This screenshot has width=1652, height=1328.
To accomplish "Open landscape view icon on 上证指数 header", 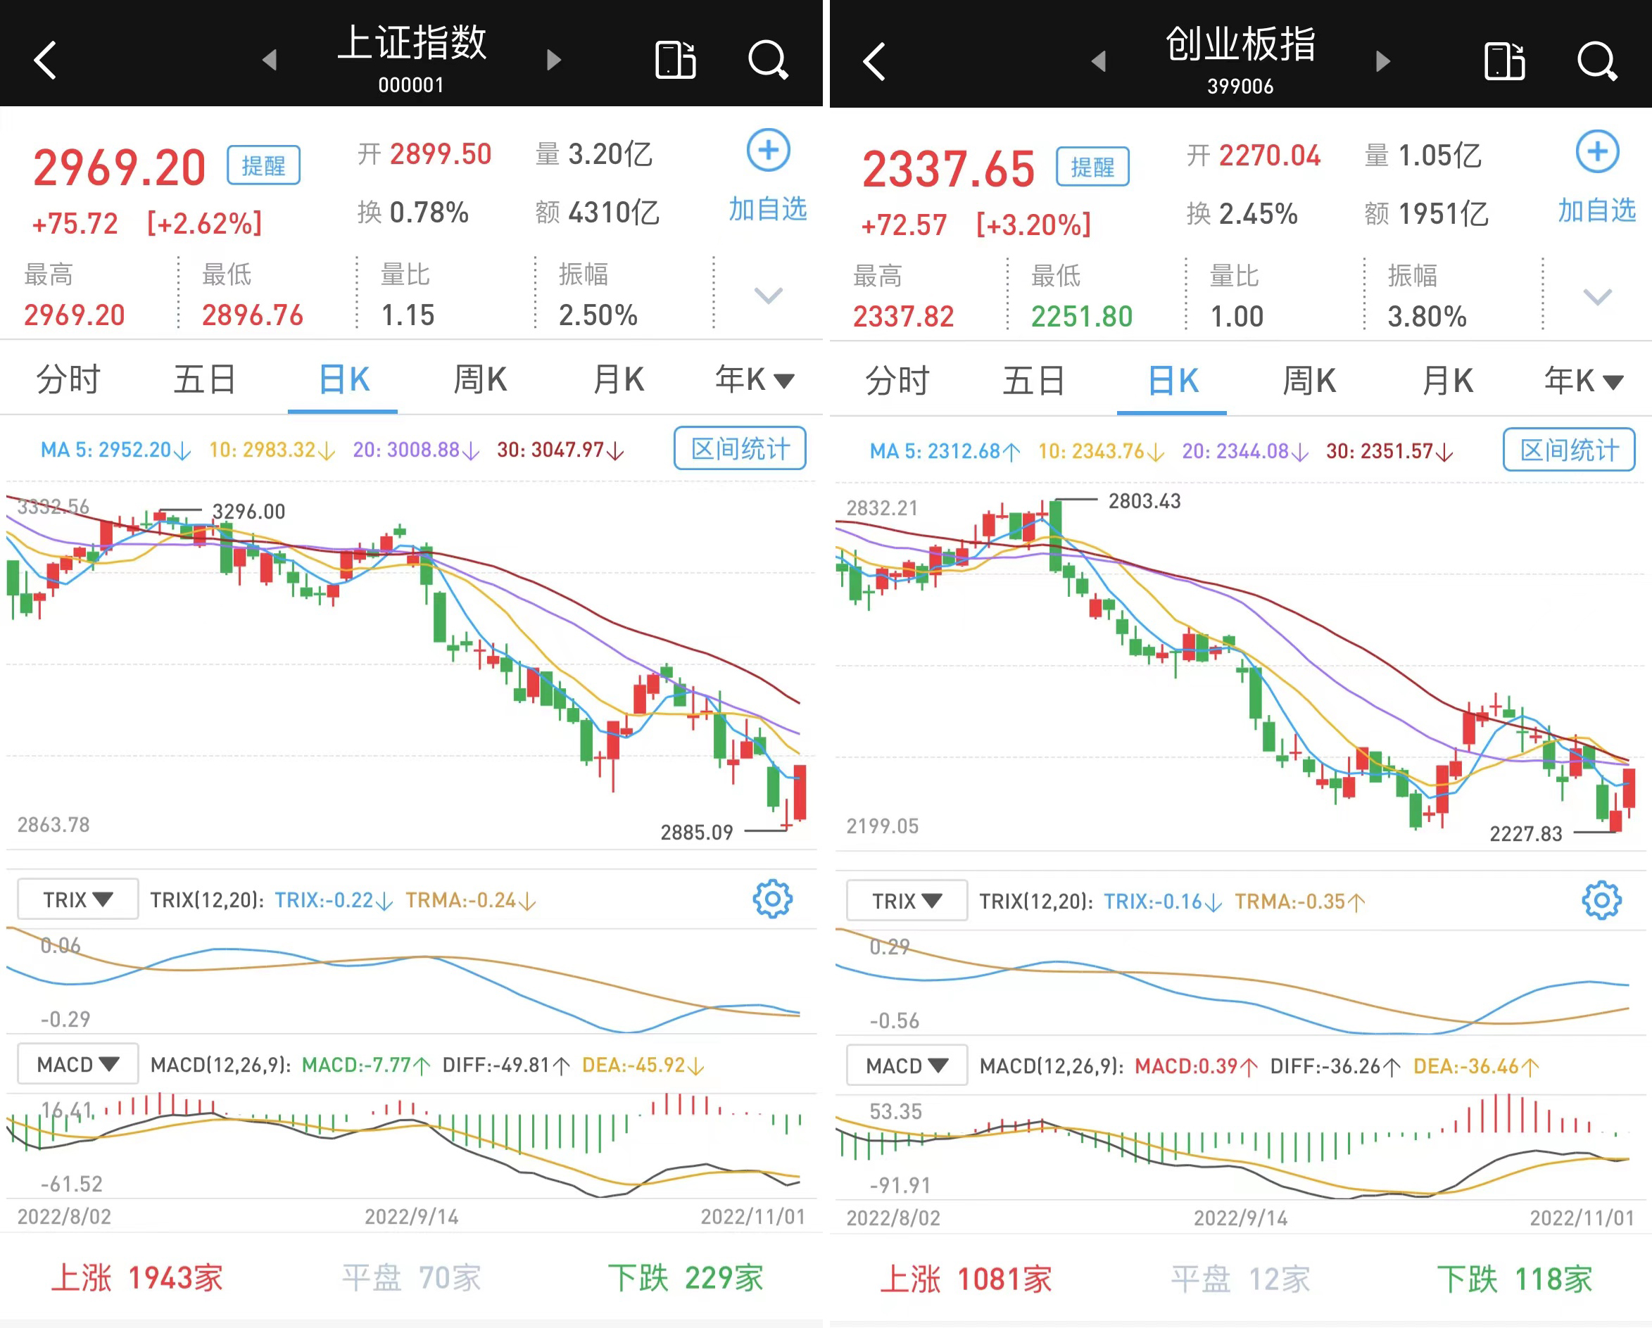I will (x=675, y=60).
